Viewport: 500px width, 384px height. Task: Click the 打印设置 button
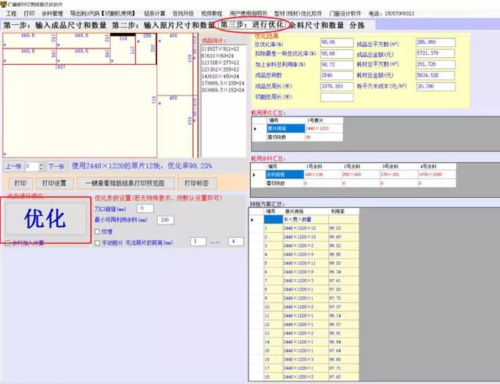point(55,183)
